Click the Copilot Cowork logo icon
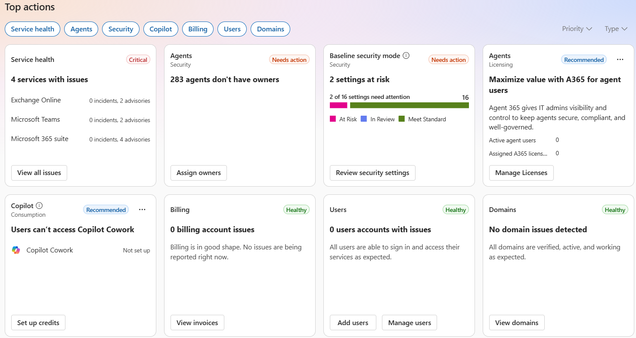Image resolution: width=636 pixels, height=338 pixels. click(x=16, y=250)
